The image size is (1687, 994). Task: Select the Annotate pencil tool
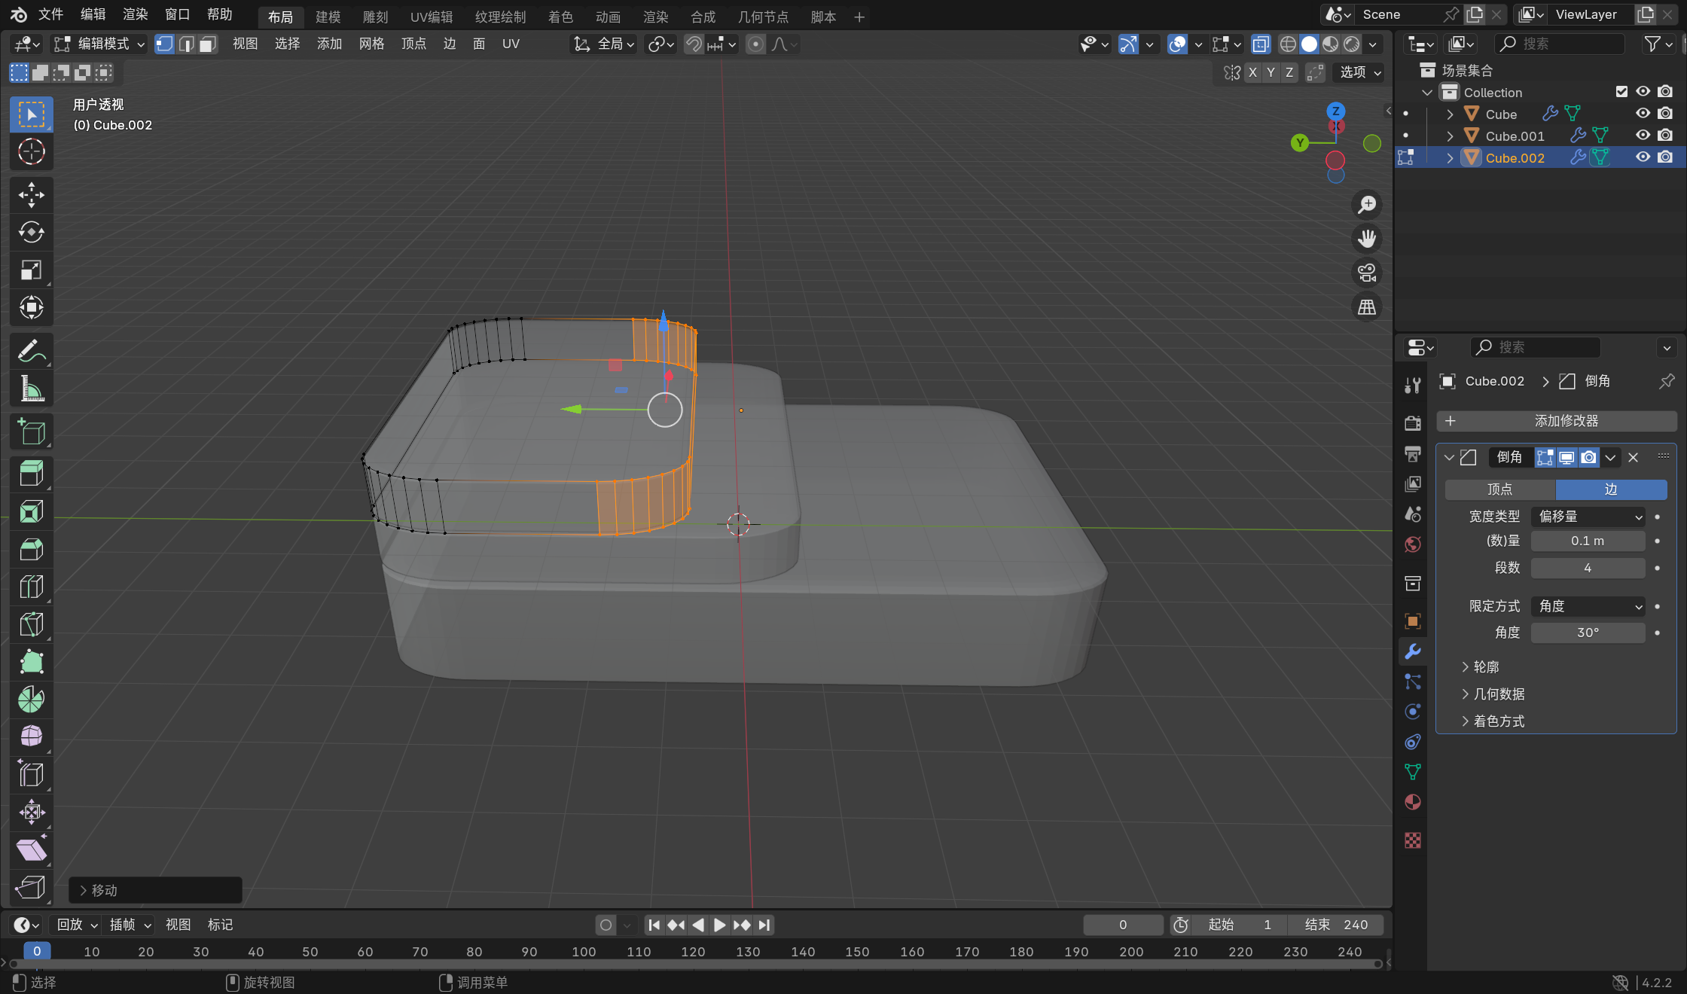click(31, 351)
